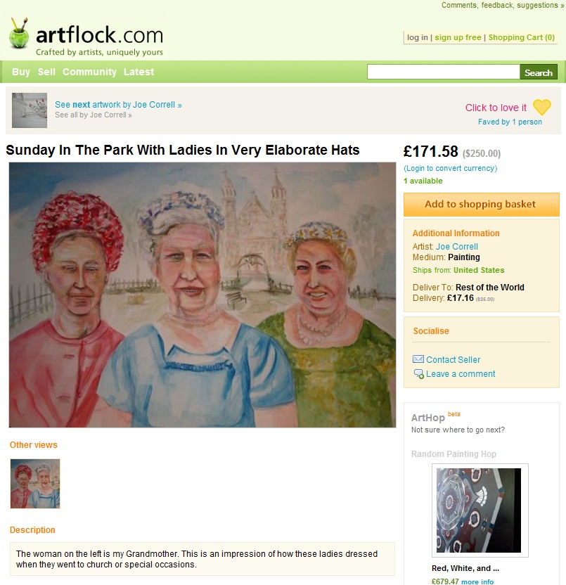Image resolution: width=566 pixels, height=585 pixels.
Task: Open artist Joe Correll profile link
Action: tap(457, 247)
